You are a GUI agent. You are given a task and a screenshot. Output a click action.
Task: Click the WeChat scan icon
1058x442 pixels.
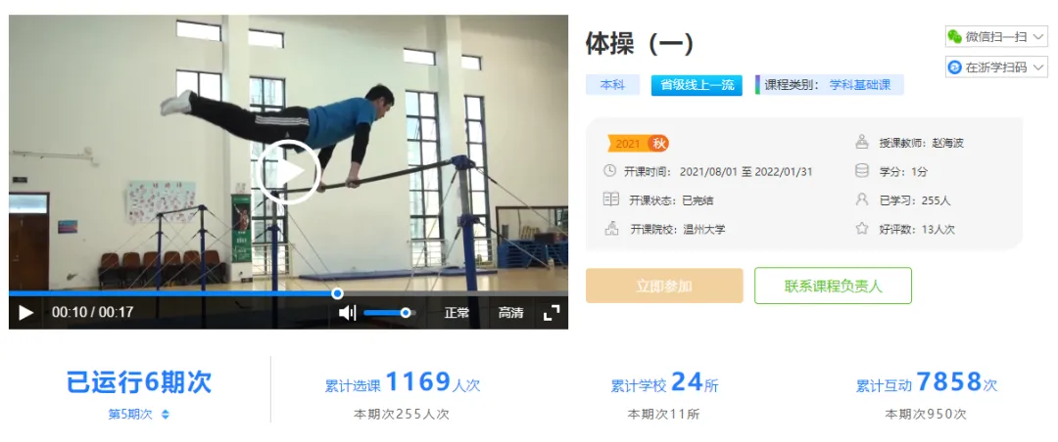[954, 37]
